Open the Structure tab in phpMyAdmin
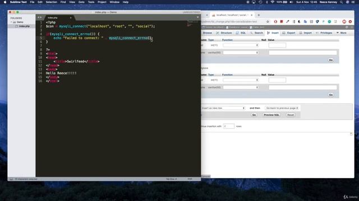359x201 pixels. 224,33
